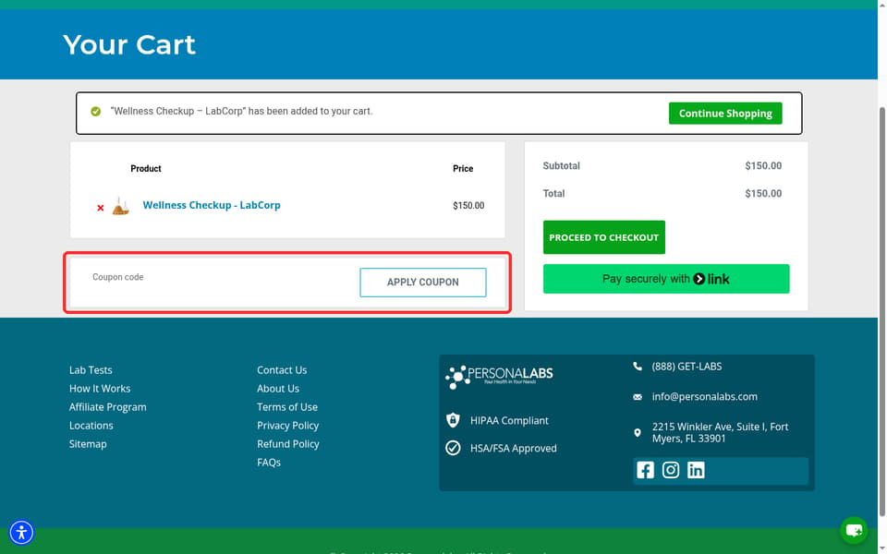Open accessibility options icon
887x554 pixels.
pyautogui.click(x=21, y=533)
